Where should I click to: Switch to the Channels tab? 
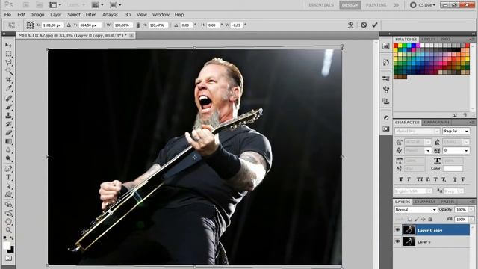425,202
